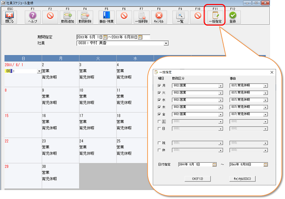This screenshot has height=199, width=285.
Task: Select the Sunday cell for day 22
Action: pos(23,150)
